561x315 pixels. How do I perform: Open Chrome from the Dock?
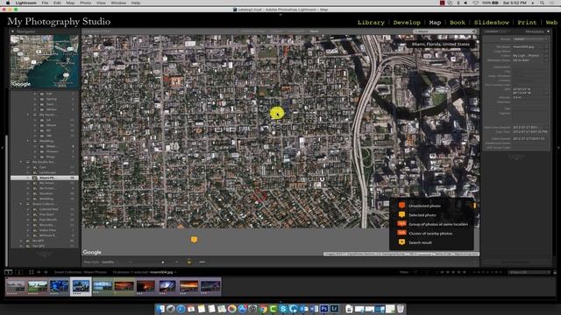[x=263, y=309]
